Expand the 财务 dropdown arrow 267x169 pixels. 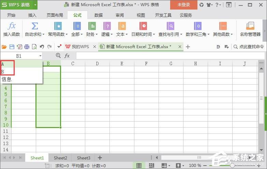[x=97, y=34]
